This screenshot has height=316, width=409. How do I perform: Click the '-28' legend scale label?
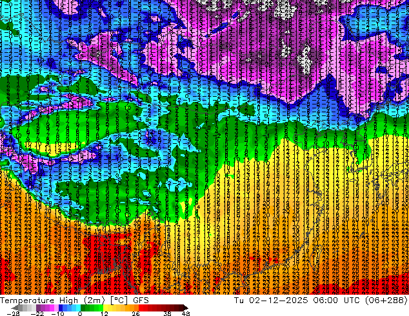tap(13, 313)
